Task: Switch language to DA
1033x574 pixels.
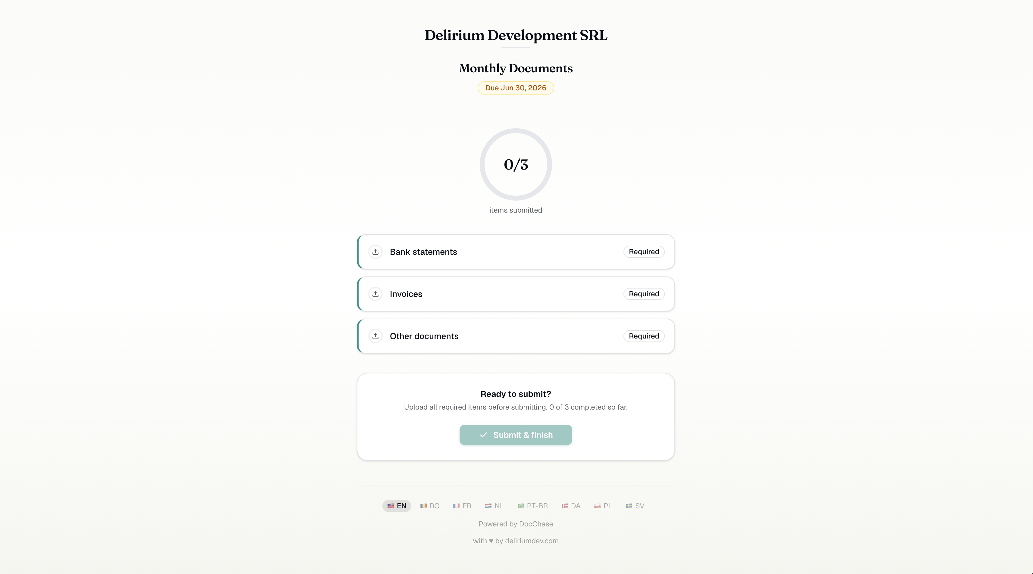Action: tap(571, 506)
